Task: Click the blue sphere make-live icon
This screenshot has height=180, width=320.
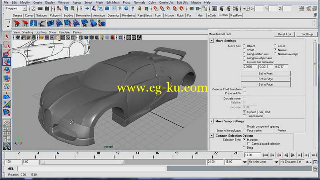Action: (x=126, y=8)
